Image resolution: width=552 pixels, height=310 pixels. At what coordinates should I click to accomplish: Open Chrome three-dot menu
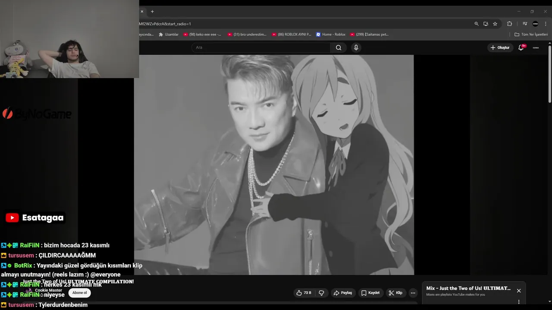coord(546,24)
